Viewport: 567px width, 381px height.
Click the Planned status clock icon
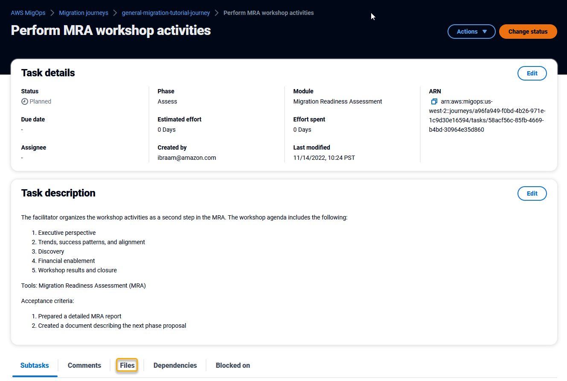coord(25,101)
